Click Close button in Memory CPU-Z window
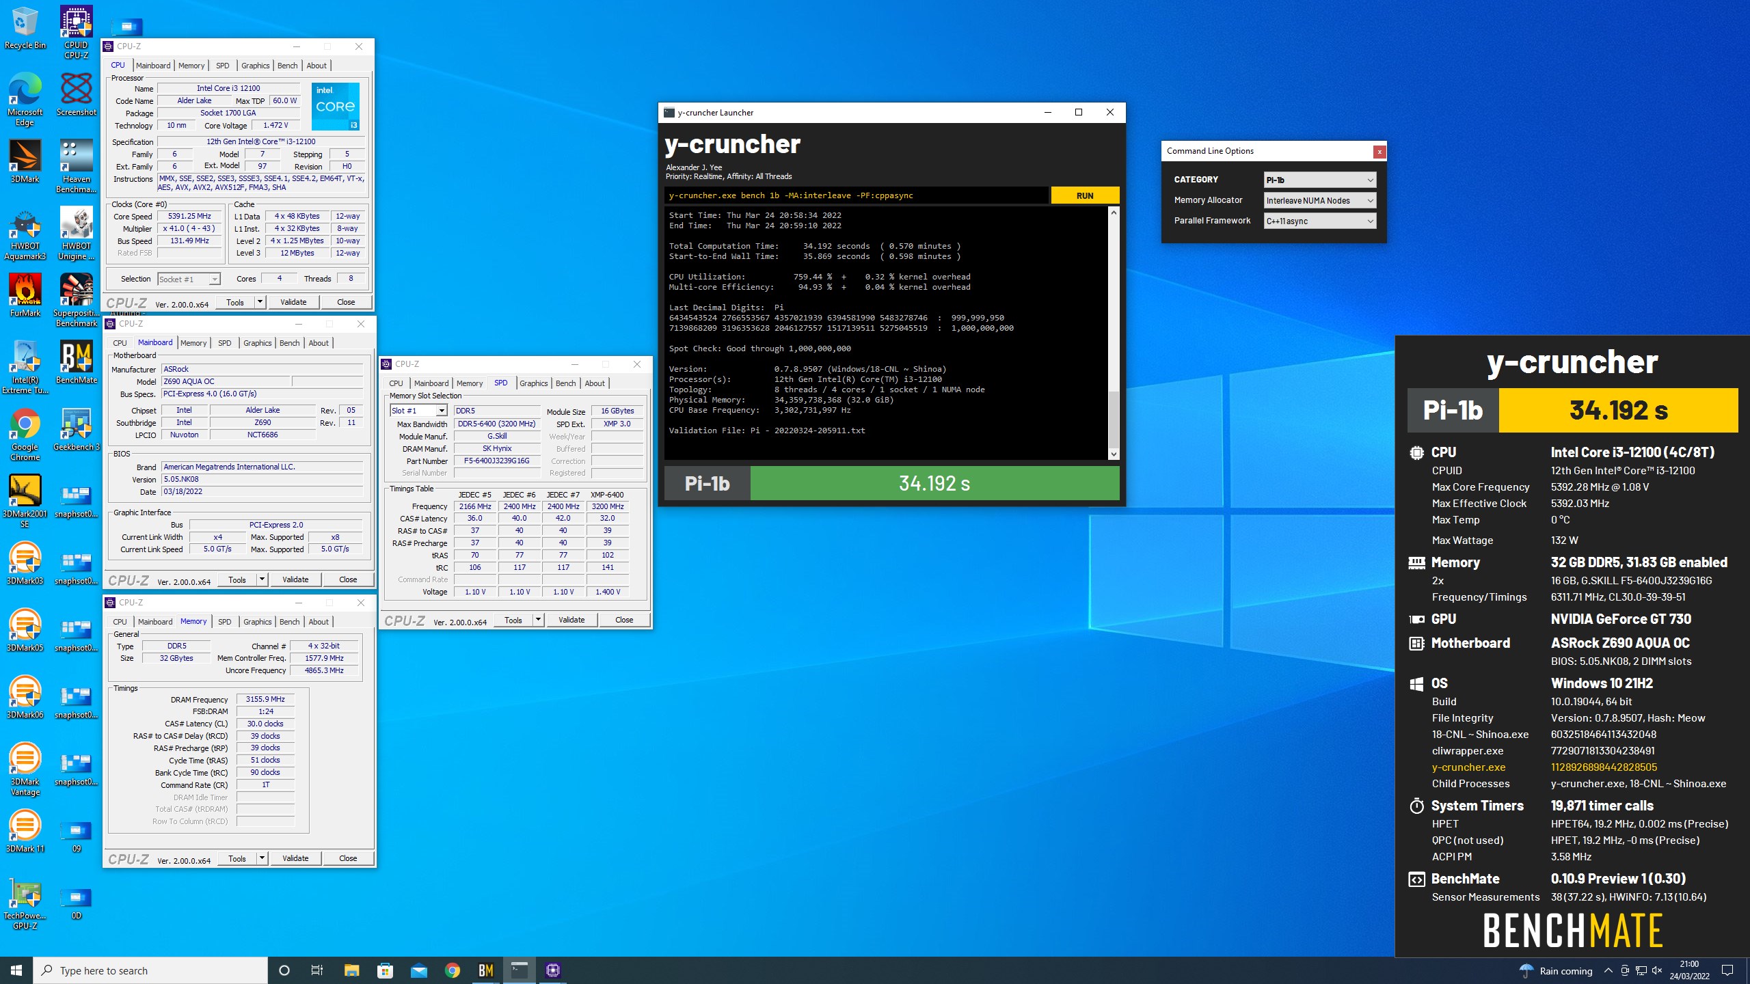The height and width of the screenshot is (984, 1750). point(348,858)
